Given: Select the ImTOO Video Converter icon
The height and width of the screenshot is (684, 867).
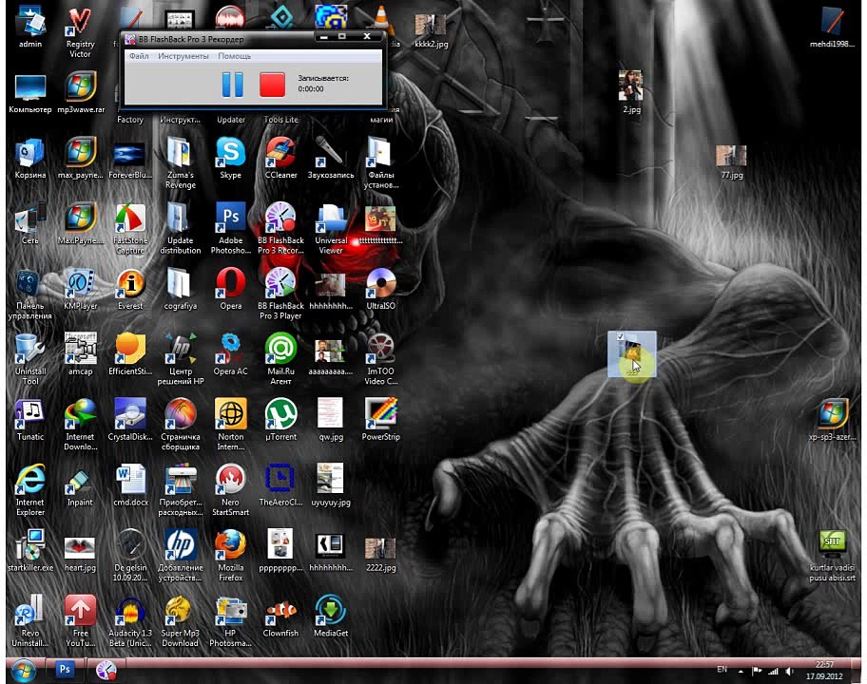Looking at the screenshot, I should (x=381, y=358).
